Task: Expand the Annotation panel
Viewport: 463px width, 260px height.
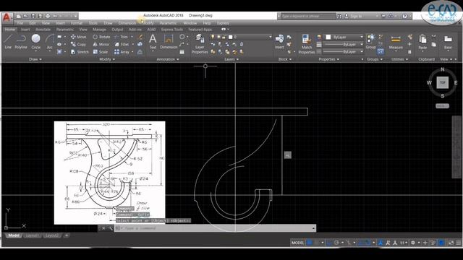Action: [167, 59]
